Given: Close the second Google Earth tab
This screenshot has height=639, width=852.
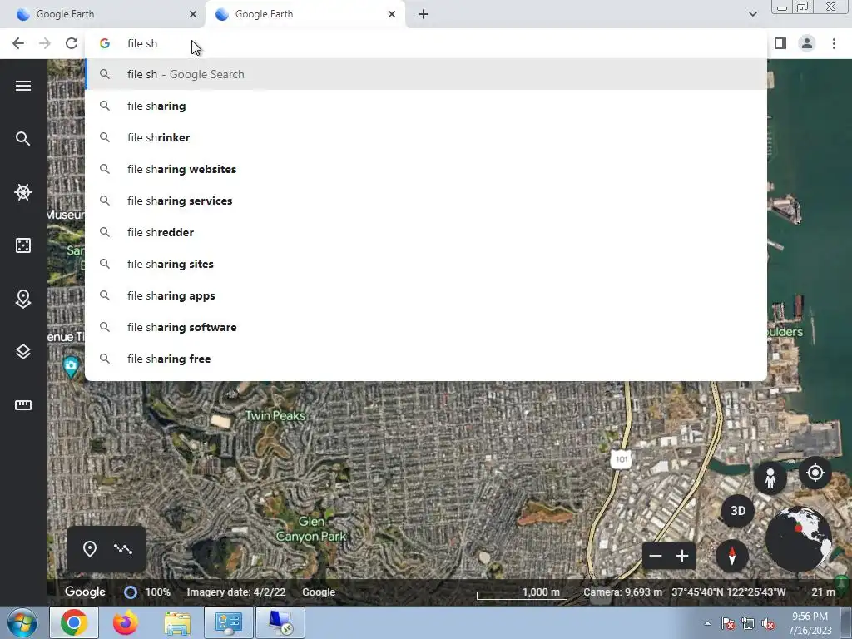Looking at the screenshot, I should click(392, 14).
